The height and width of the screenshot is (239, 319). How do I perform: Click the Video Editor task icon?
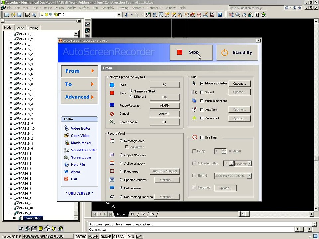66,128
